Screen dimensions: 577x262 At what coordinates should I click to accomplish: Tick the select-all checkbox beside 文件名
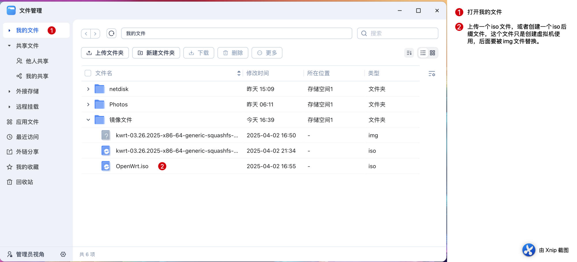[88, 73]
